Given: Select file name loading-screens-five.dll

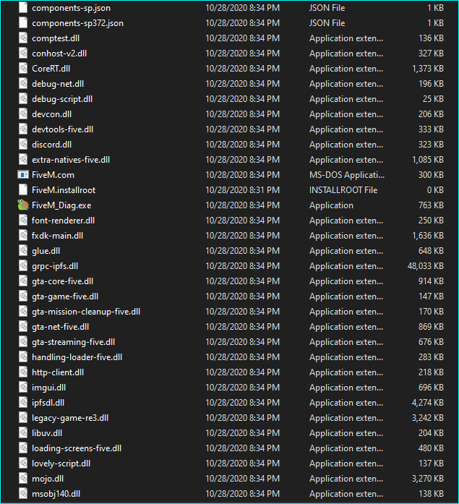Looking at the screenshot, I should point(77,448).
